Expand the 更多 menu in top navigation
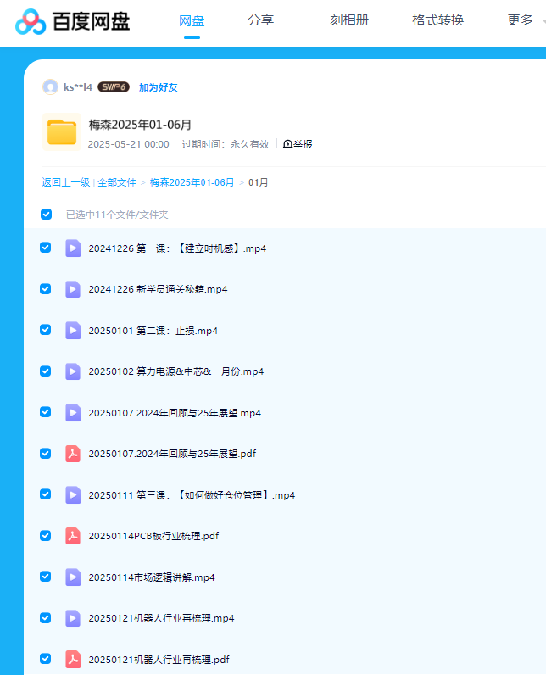Image resolution: width=546 pixels, height=675 pixels. [x=524, y=20]
